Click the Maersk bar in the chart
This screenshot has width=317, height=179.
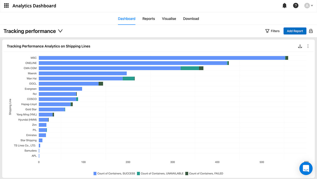pos(83,73)
